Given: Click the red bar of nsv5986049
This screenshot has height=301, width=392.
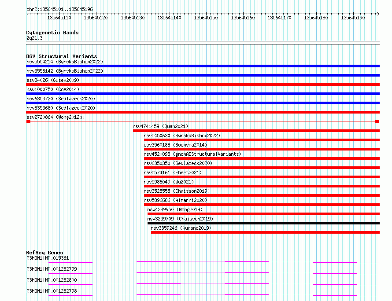Looking at the screenshot, I should (x=262, y=186).
